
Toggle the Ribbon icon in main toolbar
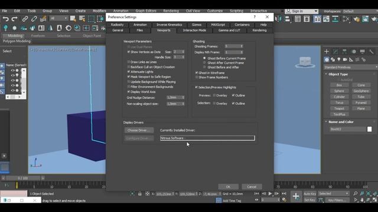[x=317, y=19]
